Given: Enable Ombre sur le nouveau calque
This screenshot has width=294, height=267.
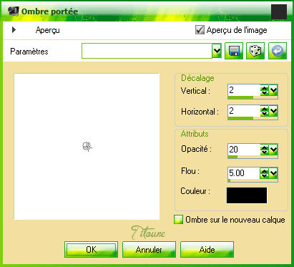Looking at the screenshot, I should pos(179,220).
